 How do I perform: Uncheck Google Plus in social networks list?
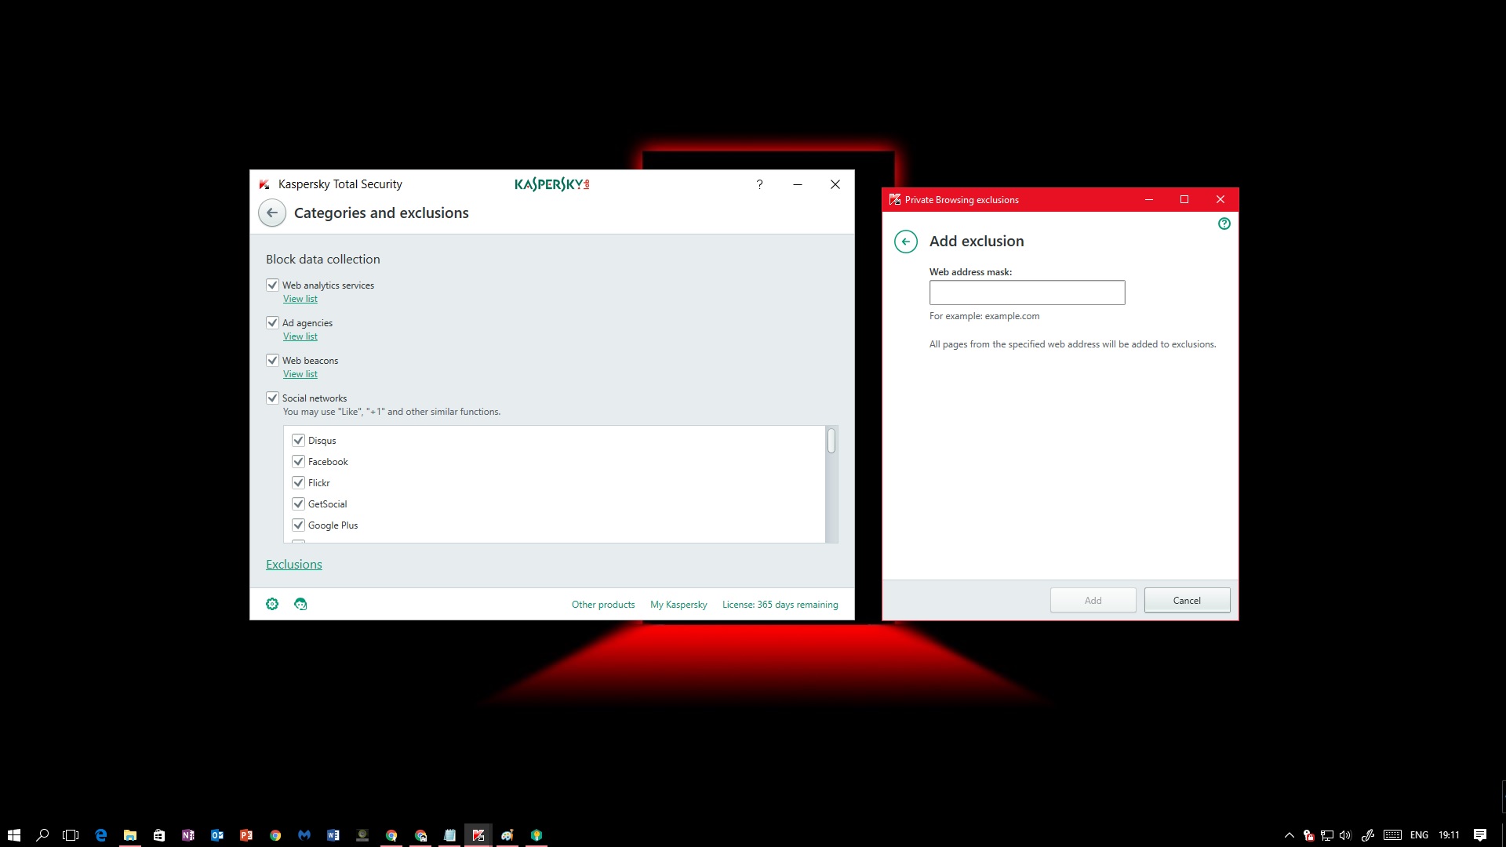298,525
